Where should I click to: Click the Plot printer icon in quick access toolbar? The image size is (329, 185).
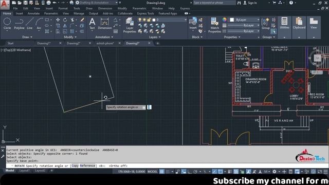pos(48,3)
